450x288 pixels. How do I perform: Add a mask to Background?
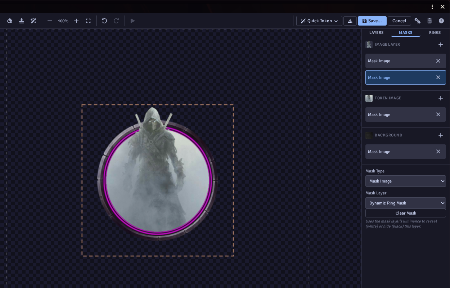(441, 135)
